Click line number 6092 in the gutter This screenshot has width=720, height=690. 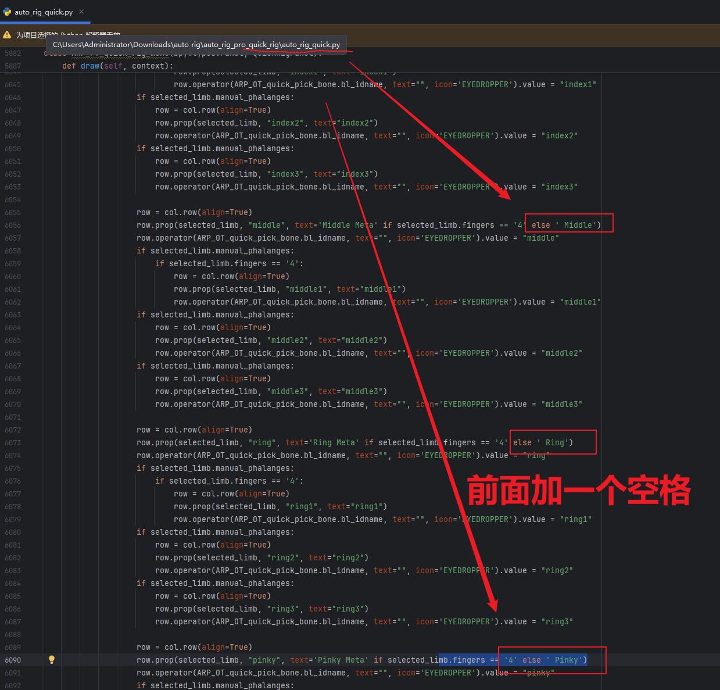tap(13, 685)
